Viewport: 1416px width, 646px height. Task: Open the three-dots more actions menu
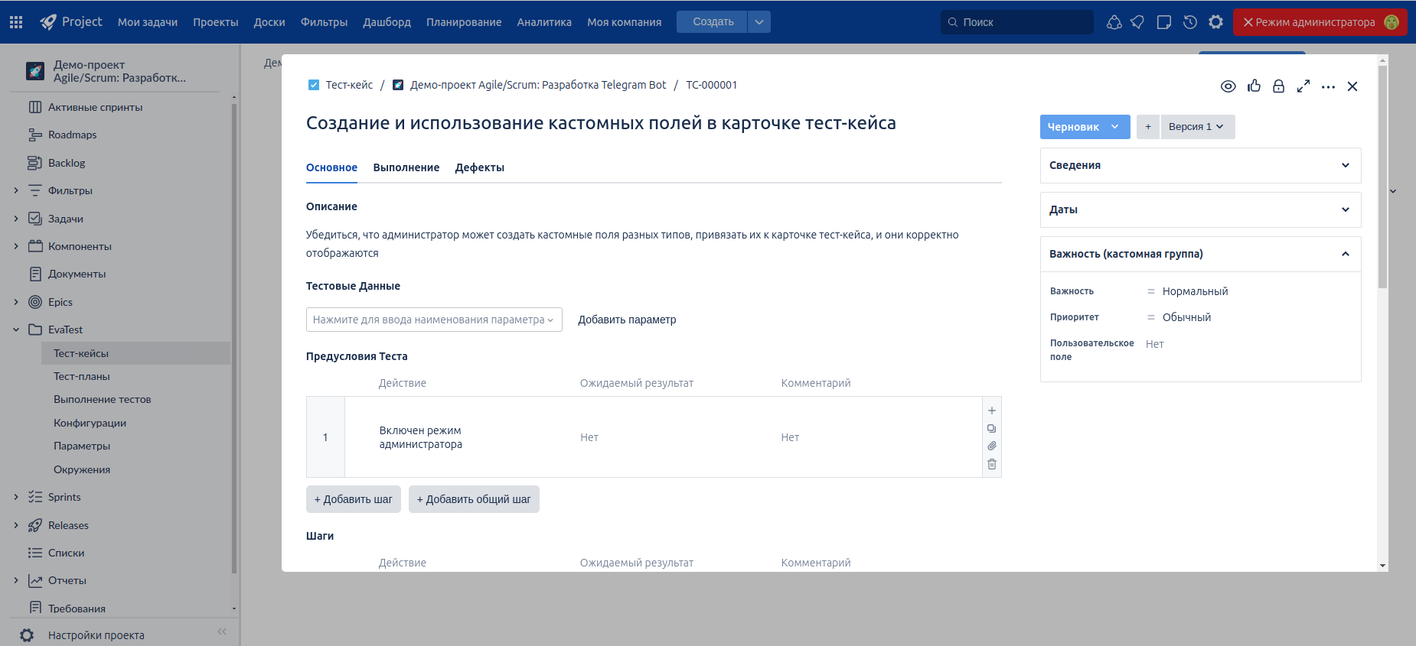click(x=1328, y=87)
